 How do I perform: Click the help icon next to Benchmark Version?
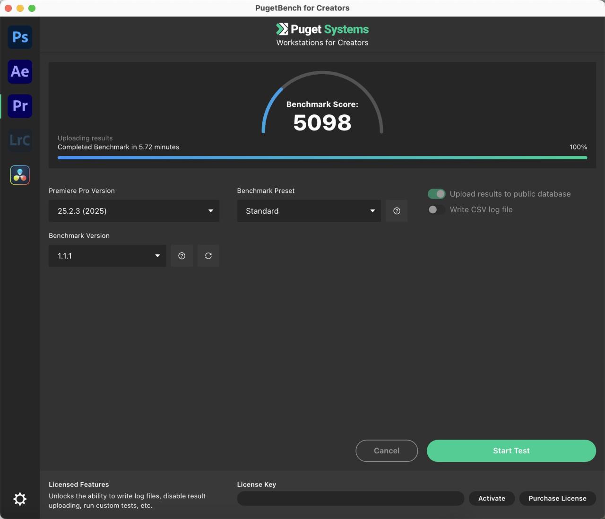tap(181, 256)
